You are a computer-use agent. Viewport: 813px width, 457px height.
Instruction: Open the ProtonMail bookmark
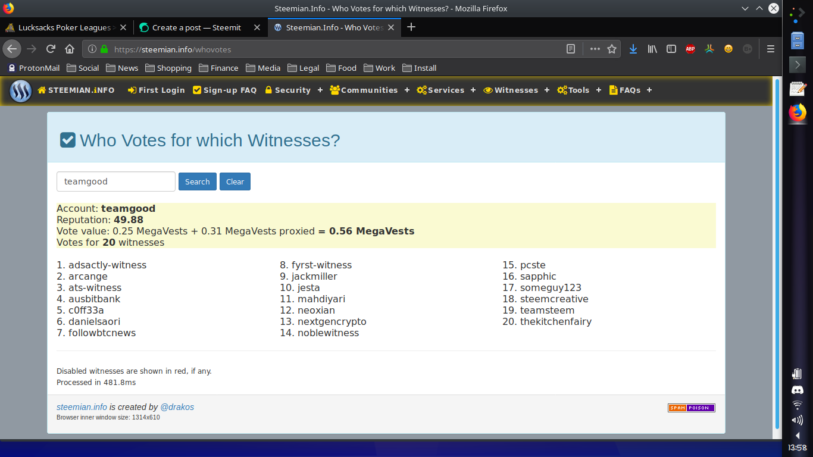click(34, 68)
